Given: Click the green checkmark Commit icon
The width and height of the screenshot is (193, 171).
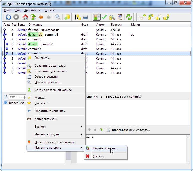Looking at the screenshot, I should tap(104, 17).
